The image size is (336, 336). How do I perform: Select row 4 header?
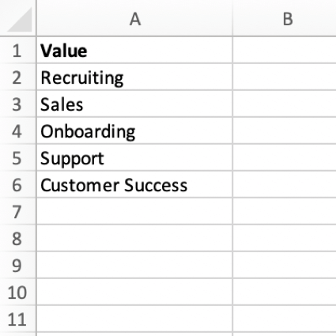tap(18, 130)
